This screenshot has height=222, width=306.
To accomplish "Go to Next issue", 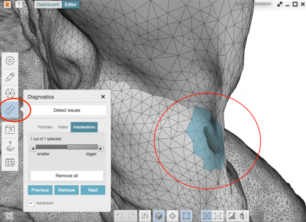I will 93,190.
